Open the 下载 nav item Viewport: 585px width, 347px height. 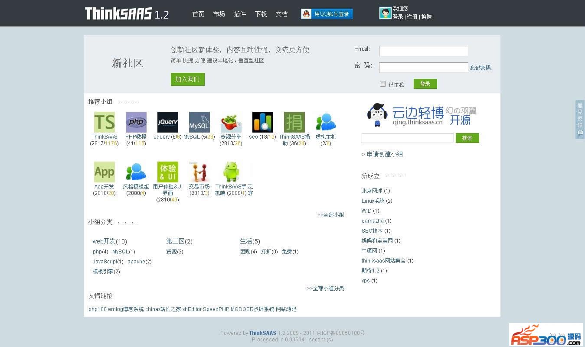point(261,14)
